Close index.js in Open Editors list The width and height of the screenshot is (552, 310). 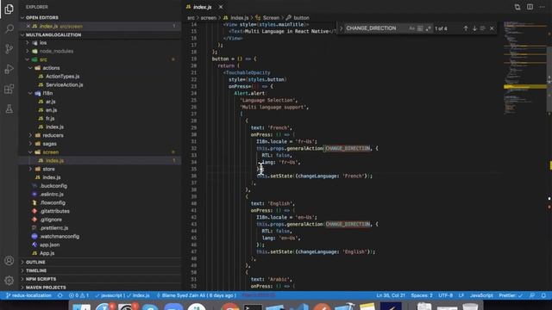(x=28, y=27)
